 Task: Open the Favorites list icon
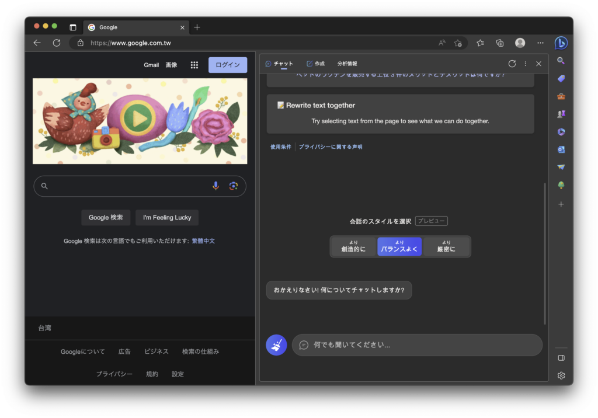coord(480,43)
